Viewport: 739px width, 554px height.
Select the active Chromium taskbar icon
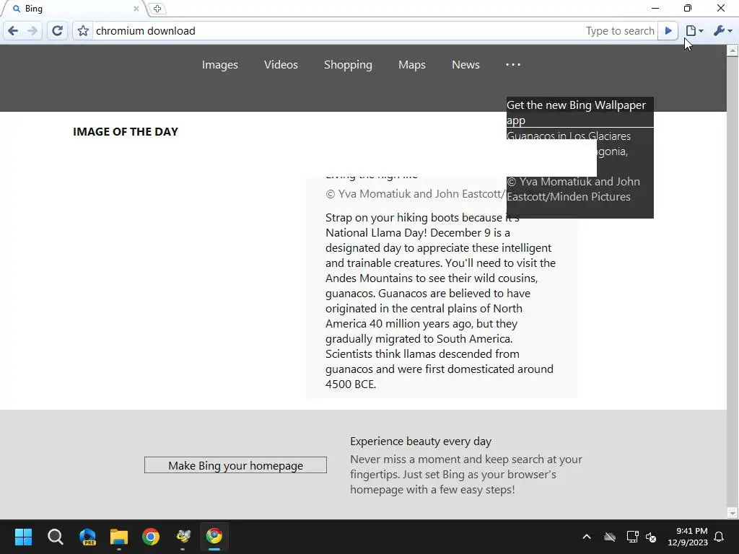point(214,537)
